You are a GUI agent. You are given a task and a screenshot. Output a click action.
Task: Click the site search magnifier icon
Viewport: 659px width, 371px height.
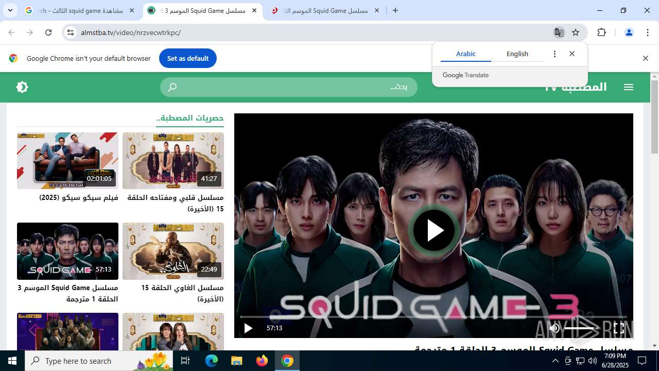pos(172,87)
